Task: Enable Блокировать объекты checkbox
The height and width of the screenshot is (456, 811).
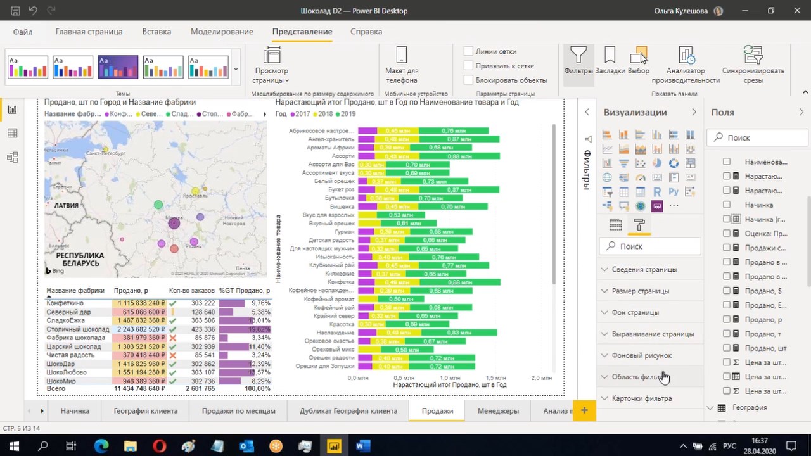Action: (468, 80)
